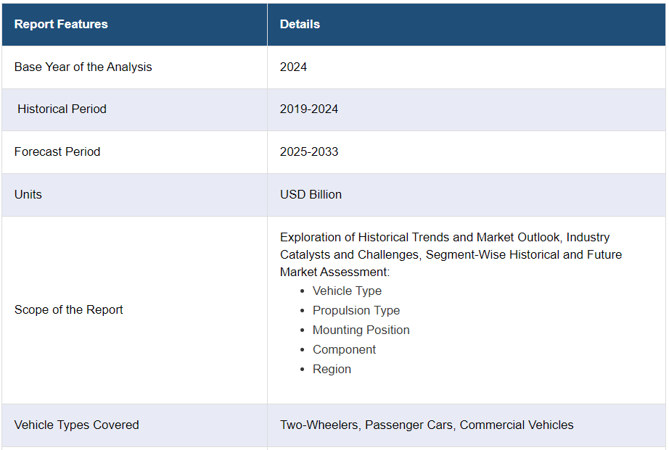The width and height of the screenshot is (669, 450).
Task: Click the 2019-2024 value cell
Action: pos(309,109)
